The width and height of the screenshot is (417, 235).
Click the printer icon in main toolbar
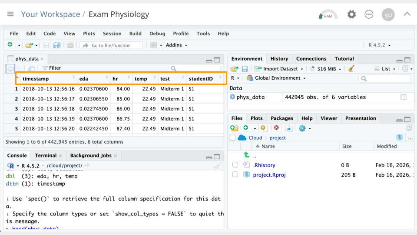(70, 45)
